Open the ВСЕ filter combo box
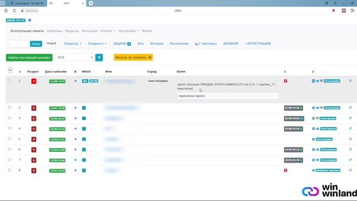Image resolution: width=357 pixels, height=201 pixels. [74, 58]
